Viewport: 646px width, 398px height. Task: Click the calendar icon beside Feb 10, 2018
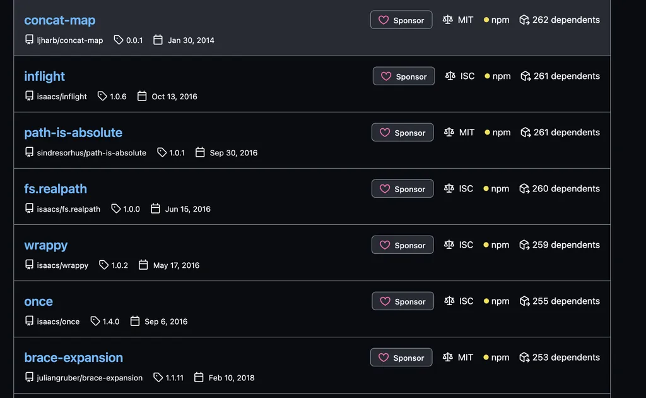(199, 377)
